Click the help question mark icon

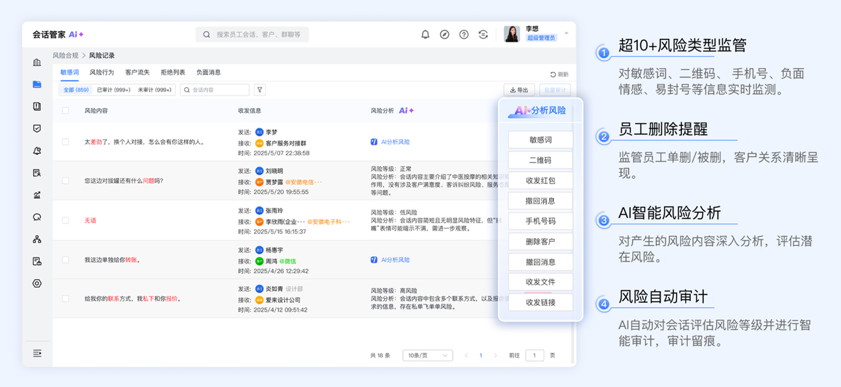pos(464,35)
